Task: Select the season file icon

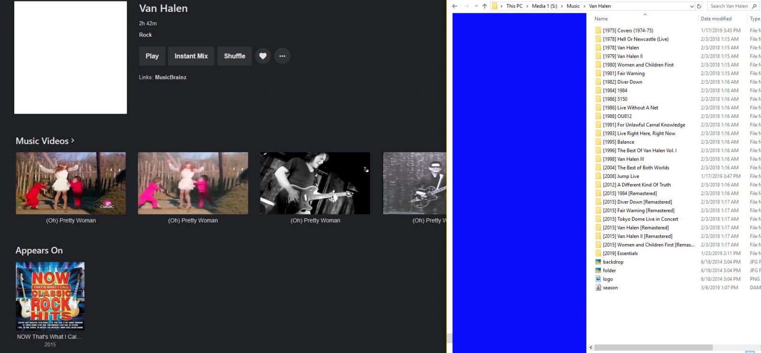Action: (x=598, y=287)
